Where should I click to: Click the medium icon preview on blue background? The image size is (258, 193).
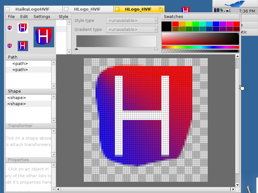pos(23,46)
